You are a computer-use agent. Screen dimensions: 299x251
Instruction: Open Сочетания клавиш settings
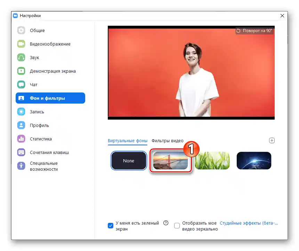46,152
